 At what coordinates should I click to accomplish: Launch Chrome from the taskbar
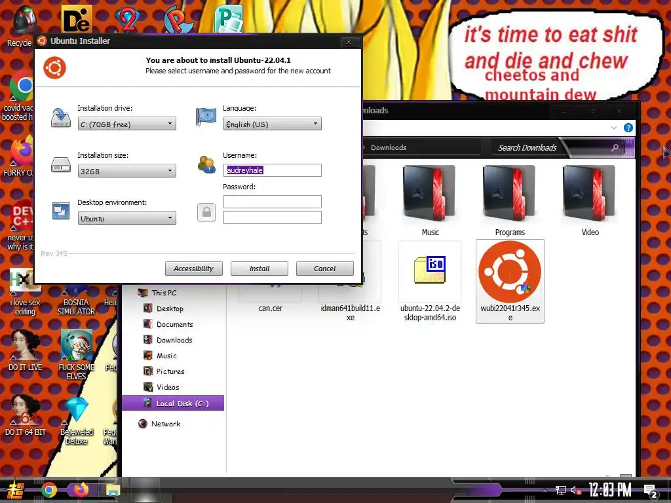click(48, 490)
